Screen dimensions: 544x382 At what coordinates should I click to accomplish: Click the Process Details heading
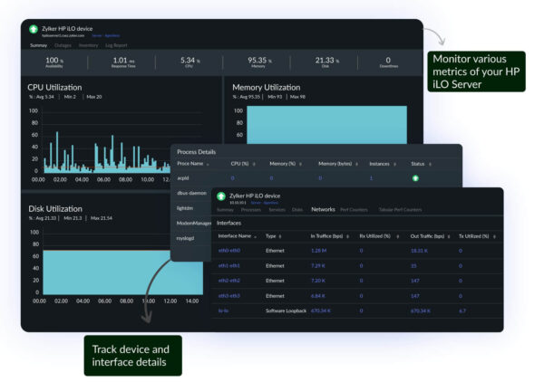click(x=197, y=152)
